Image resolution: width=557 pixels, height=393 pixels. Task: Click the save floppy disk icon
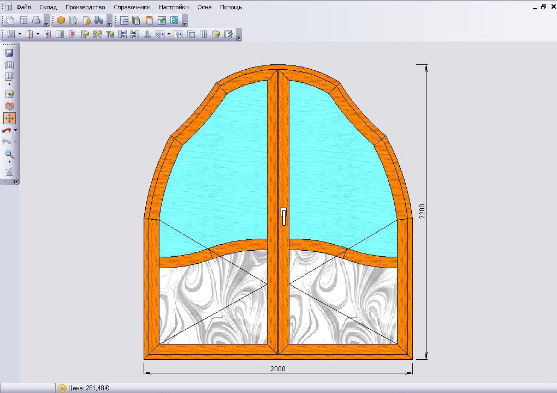9,53
